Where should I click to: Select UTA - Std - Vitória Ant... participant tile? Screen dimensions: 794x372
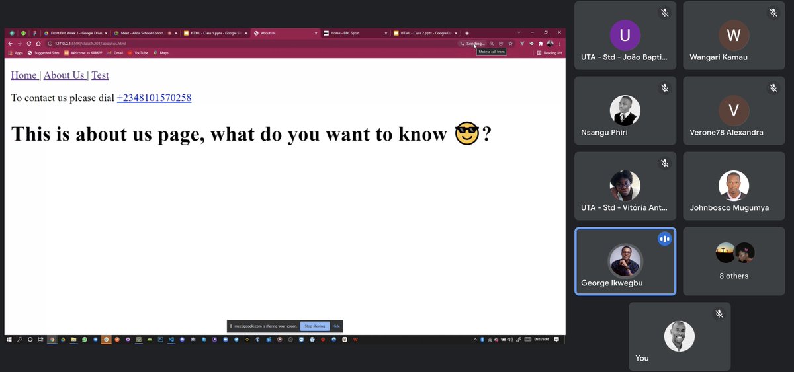point(625,186)
